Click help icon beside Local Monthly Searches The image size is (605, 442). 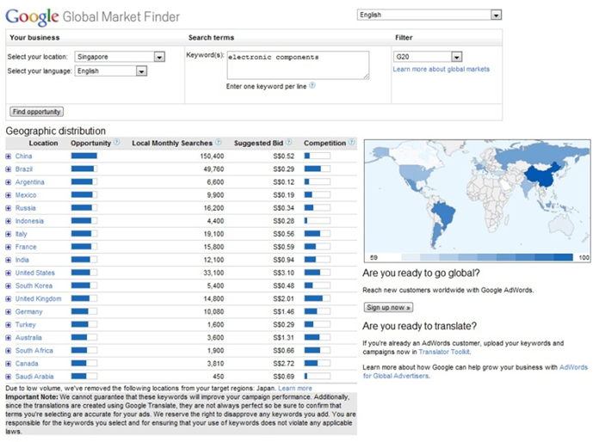pyautogui.click(x=219, y=143)
